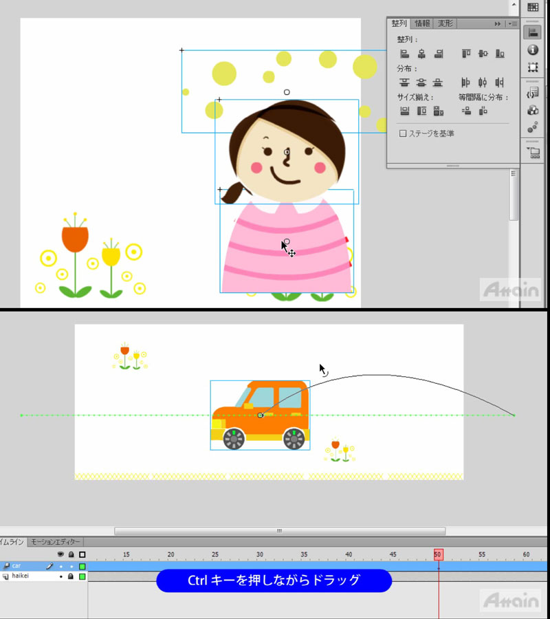This screenshot has width=550, height=619.
Task: Click distribute top edge icon
Action: [x=404, y=83]
